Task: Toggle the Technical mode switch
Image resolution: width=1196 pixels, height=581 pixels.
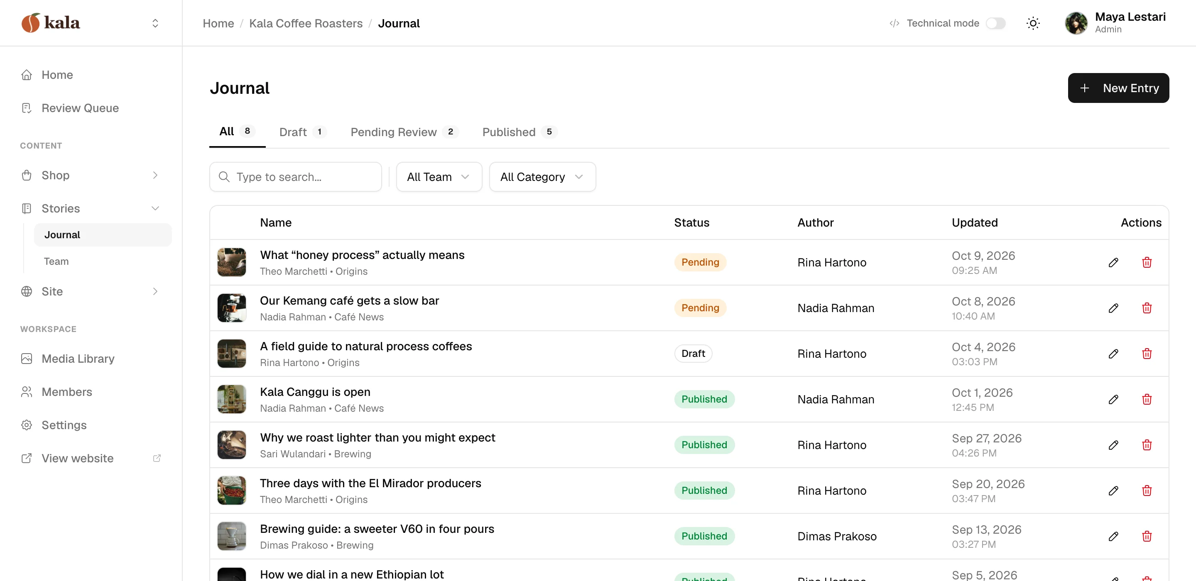Action: [995, 23]
